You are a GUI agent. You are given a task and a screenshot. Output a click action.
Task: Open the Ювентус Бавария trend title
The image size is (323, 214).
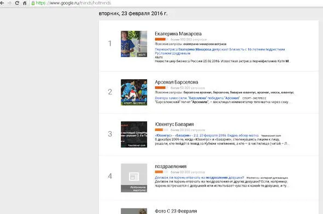174,124
